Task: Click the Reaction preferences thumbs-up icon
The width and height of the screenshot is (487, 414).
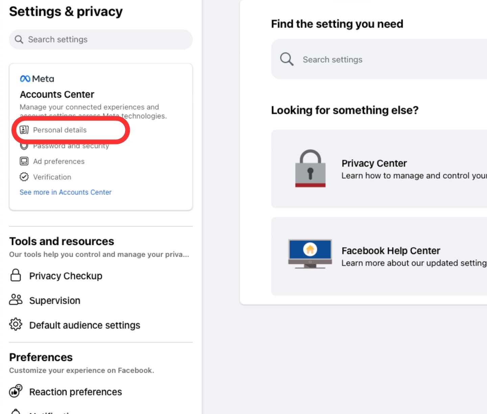Action: point(16,391)
